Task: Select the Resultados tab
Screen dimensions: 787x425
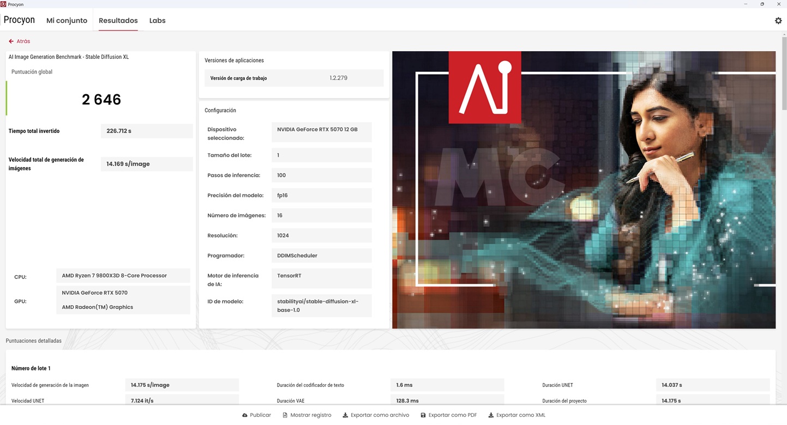Action: click(118, 21)
